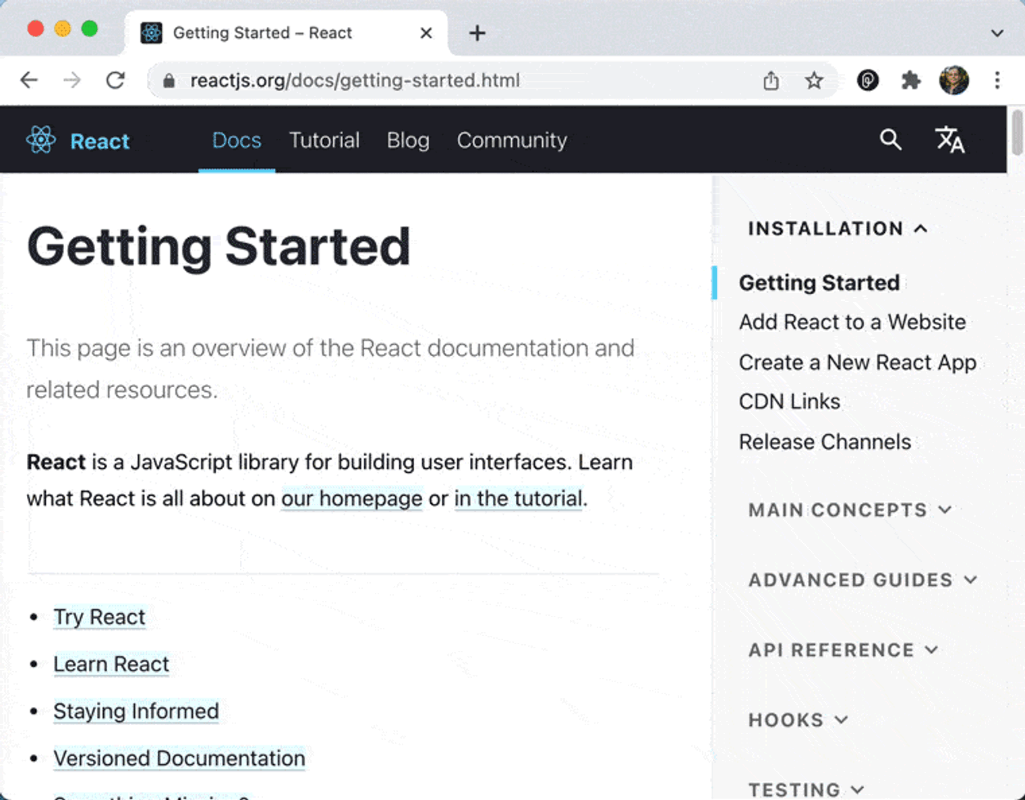Click the page vertical scrollbar thumb
Viewport: 1025px width, 800px height.
pyautogui.click(x=1017, y=132)
